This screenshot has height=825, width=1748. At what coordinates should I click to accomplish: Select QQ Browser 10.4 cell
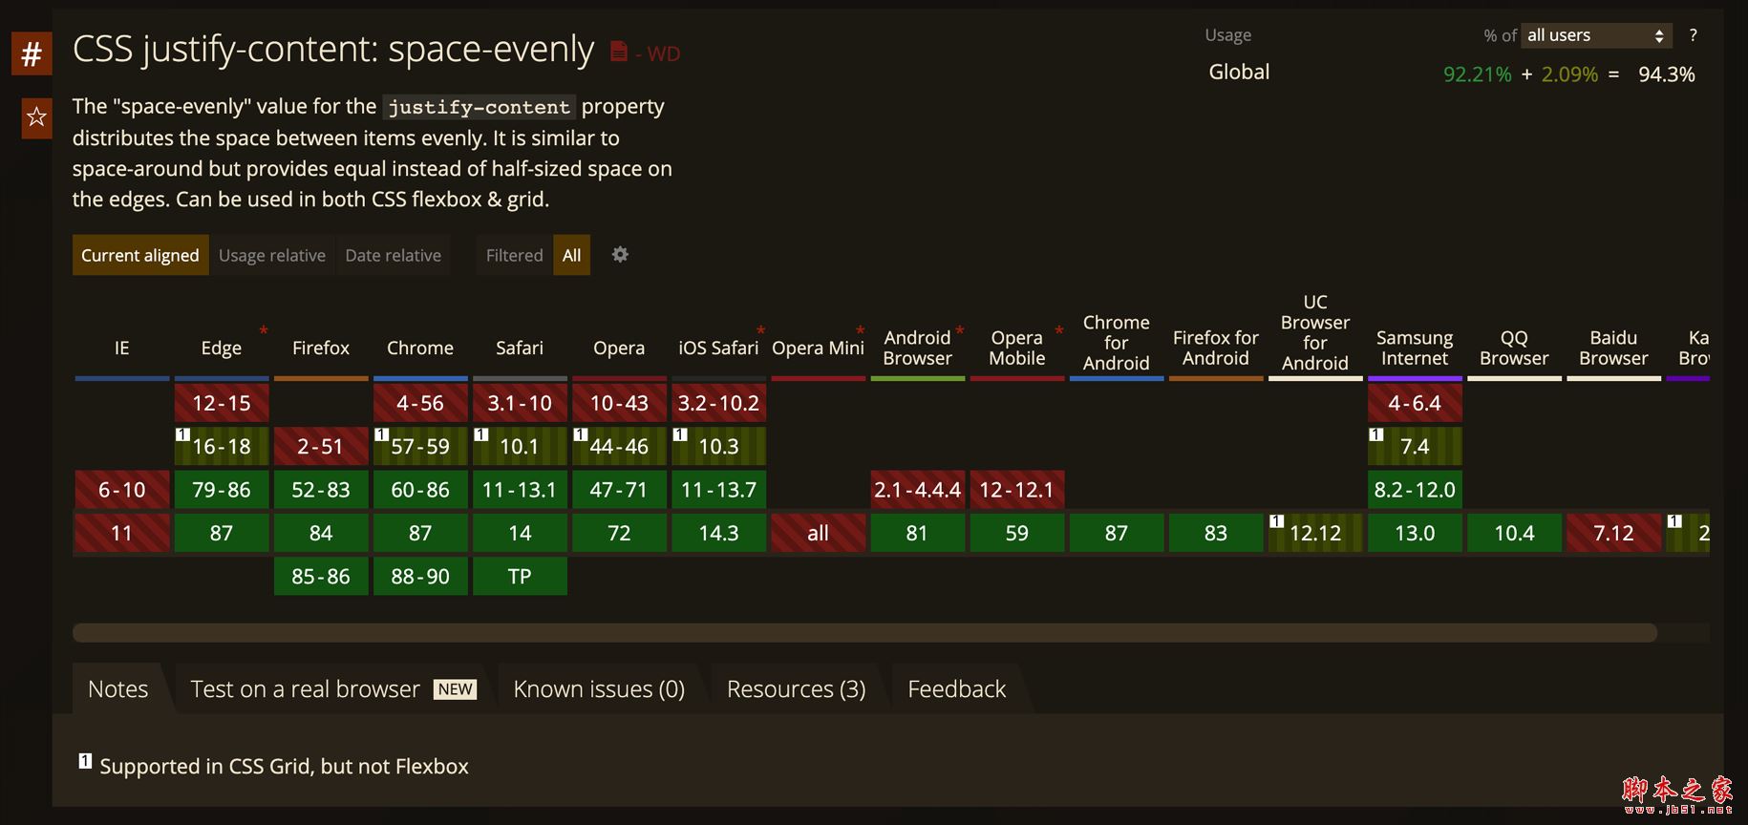[1514, 533]
